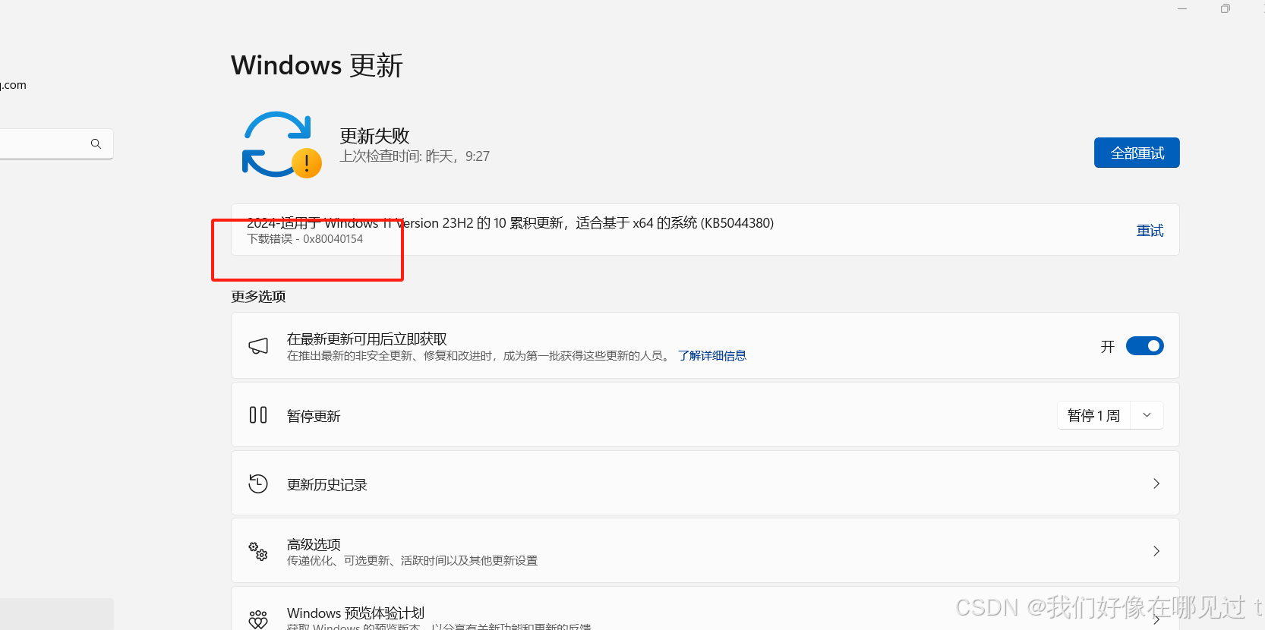Open the Windows 预览体验计划 row
Screen dimensions: 1265x630
pos(705,608)
